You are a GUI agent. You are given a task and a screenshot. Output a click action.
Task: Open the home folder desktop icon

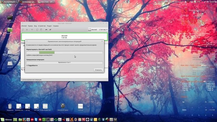pos(10,30)
